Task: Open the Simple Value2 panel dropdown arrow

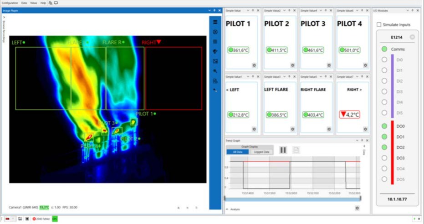Action: pos(284,10)
